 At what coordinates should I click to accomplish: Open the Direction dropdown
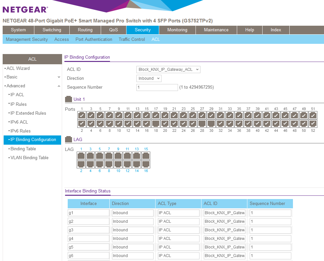149,78
